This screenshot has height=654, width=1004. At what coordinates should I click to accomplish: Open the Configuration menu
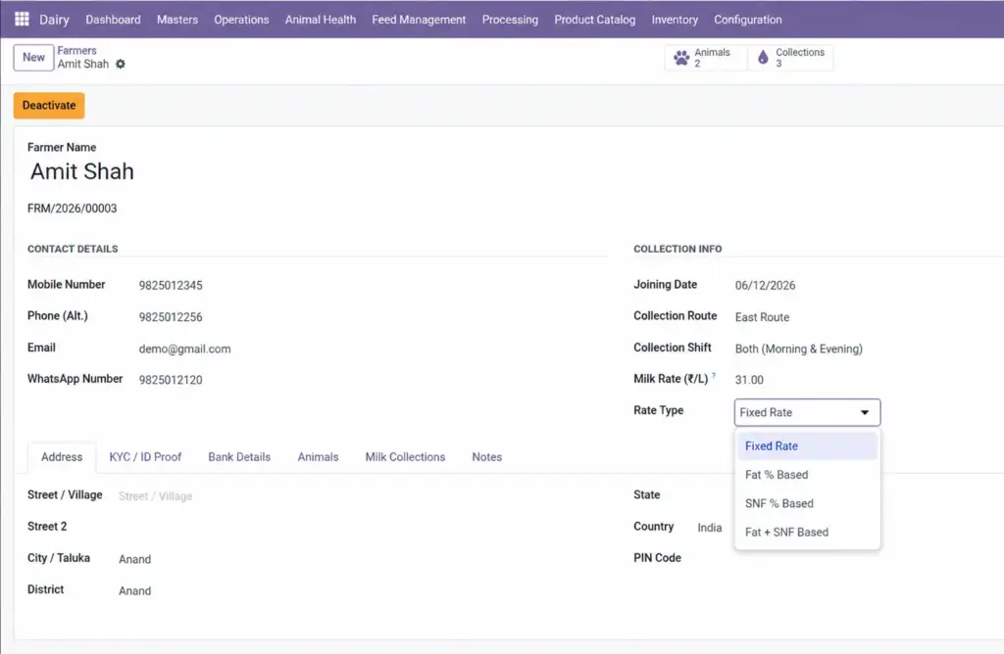coord(748,20)
